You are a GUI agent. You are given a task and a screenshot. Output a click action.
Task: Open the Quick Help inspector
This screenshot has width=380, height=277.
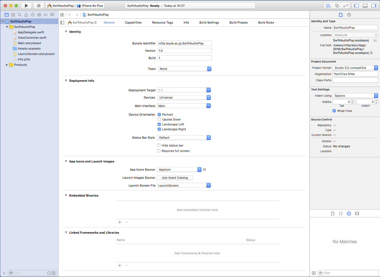pos(349,15)
